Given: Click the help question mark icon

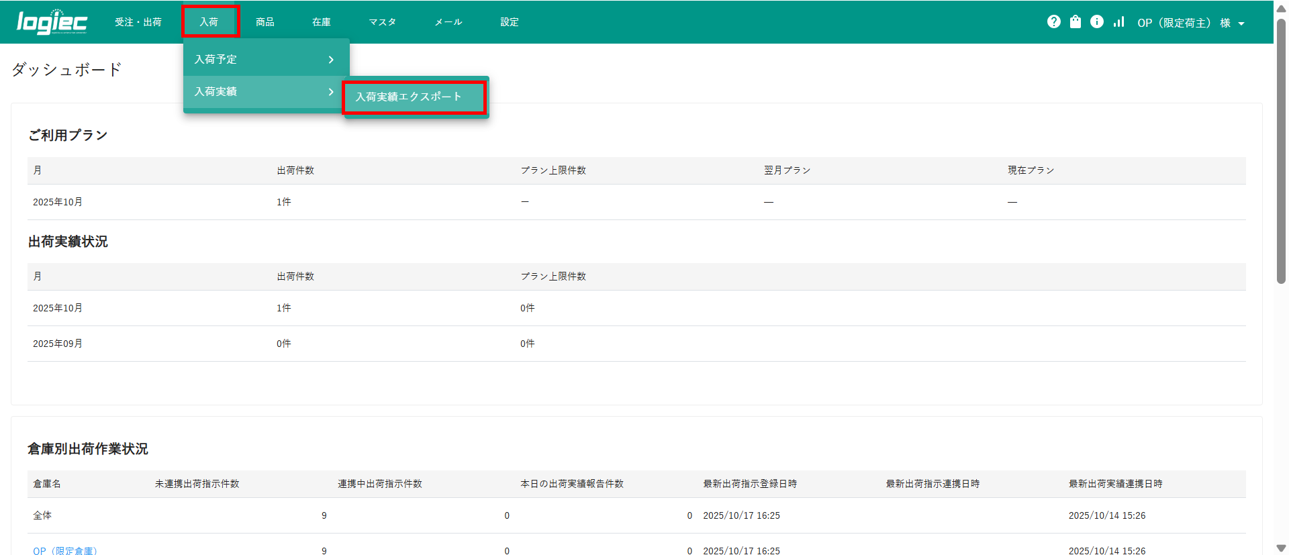Looking at the screenshot, I should tap(1053, 21).
